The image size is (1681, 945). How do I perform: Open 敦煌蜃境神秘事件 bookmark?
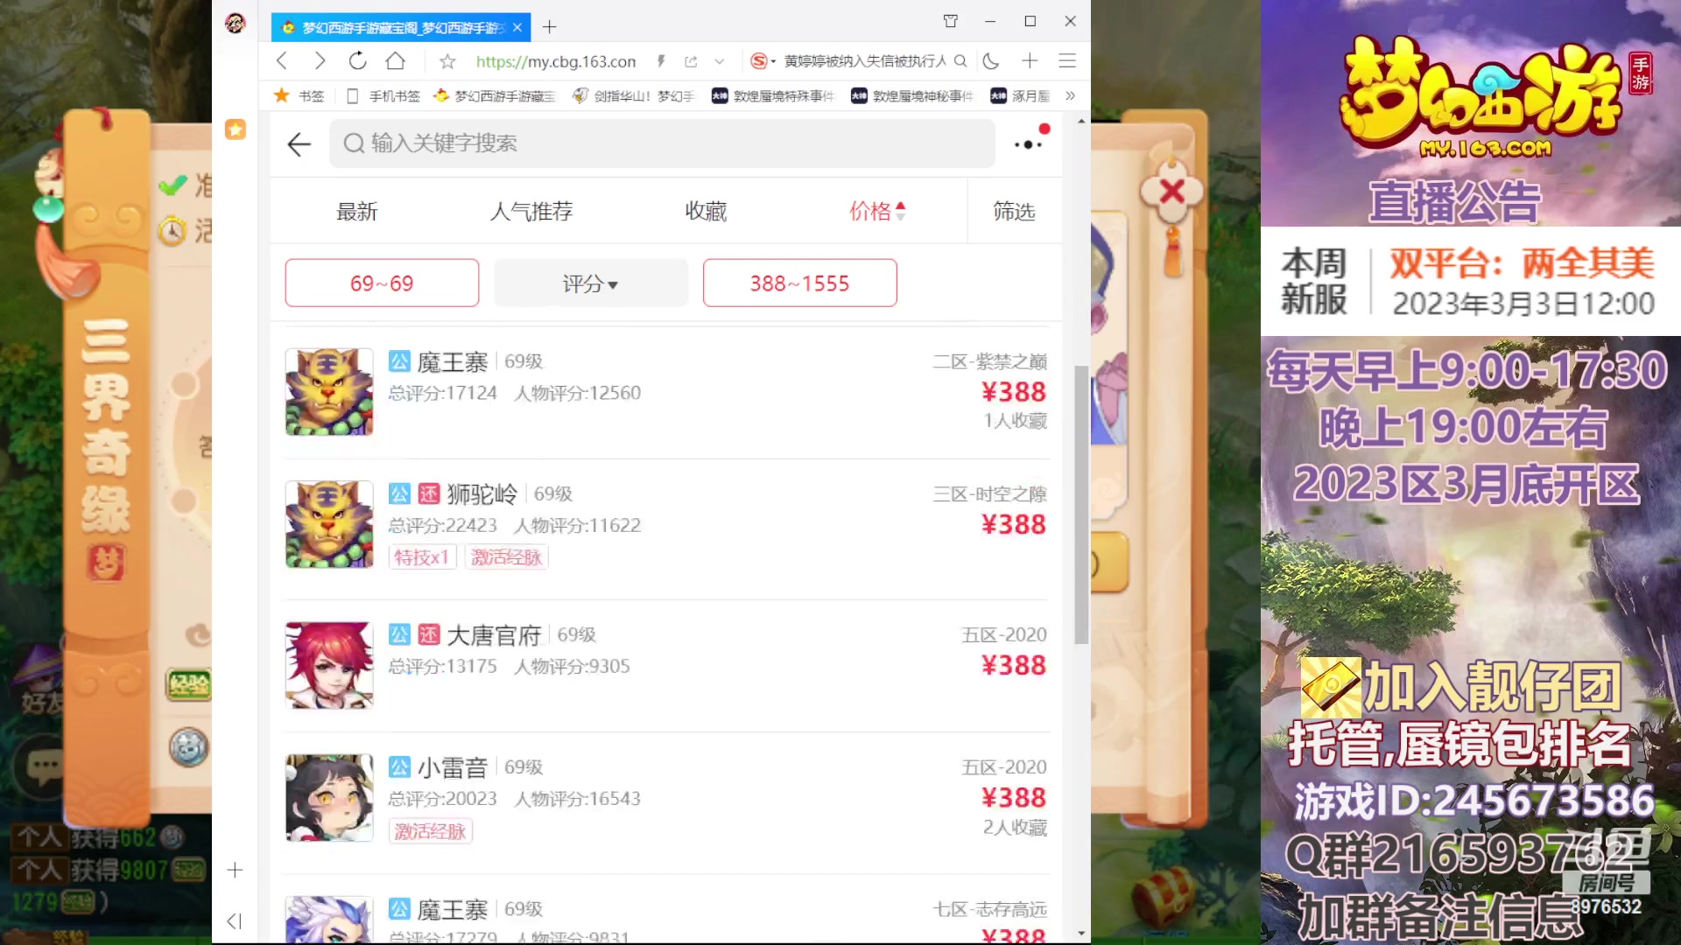912,95
